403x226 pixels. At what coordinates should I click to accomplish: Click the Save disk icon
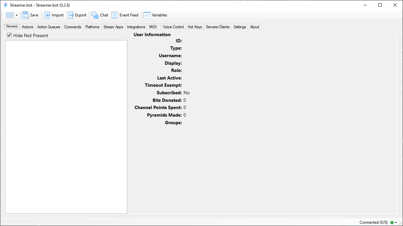pos(25,15)
